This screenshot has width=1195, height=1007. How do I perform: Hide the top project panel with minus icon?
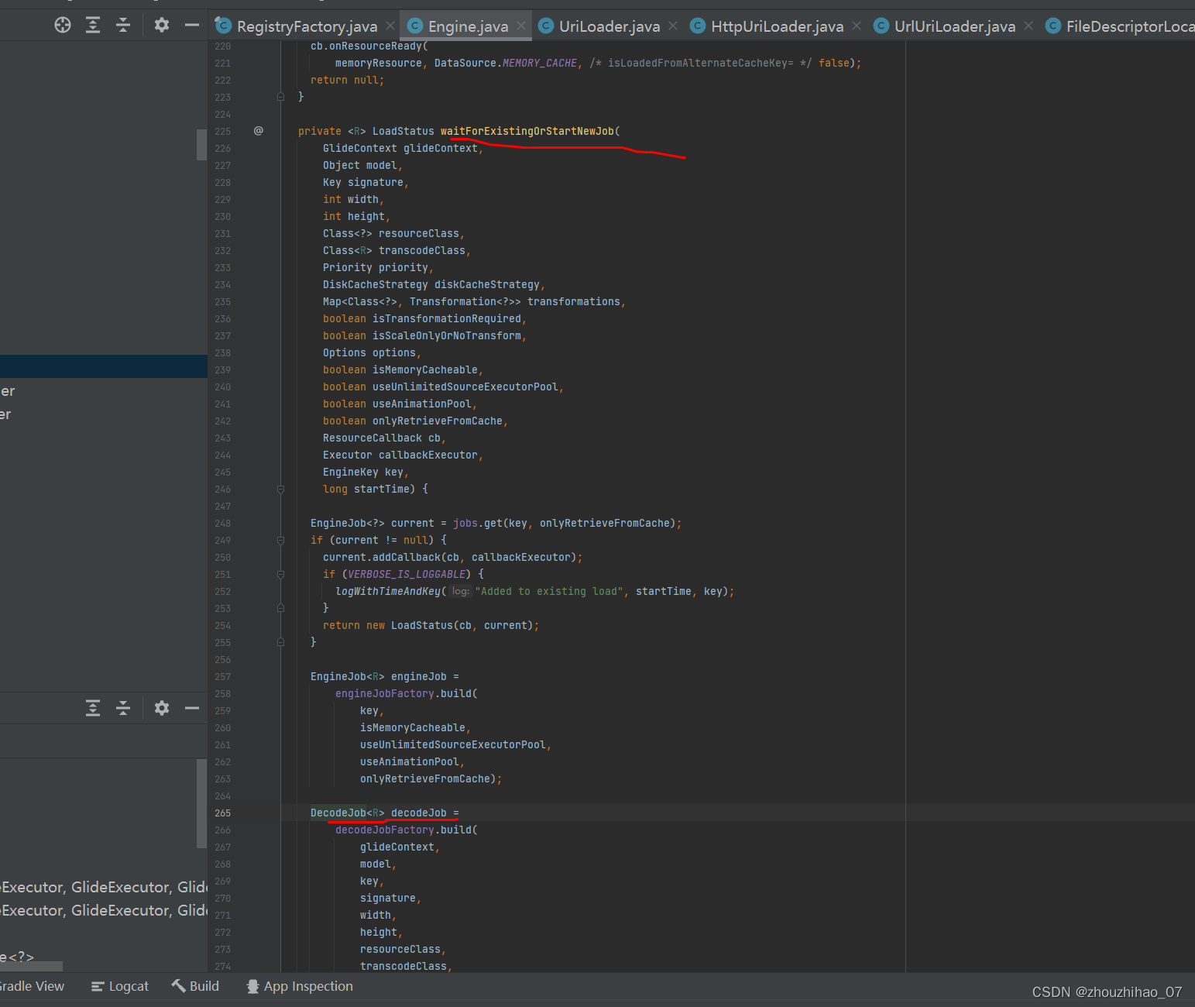click(x=191, y=26)
